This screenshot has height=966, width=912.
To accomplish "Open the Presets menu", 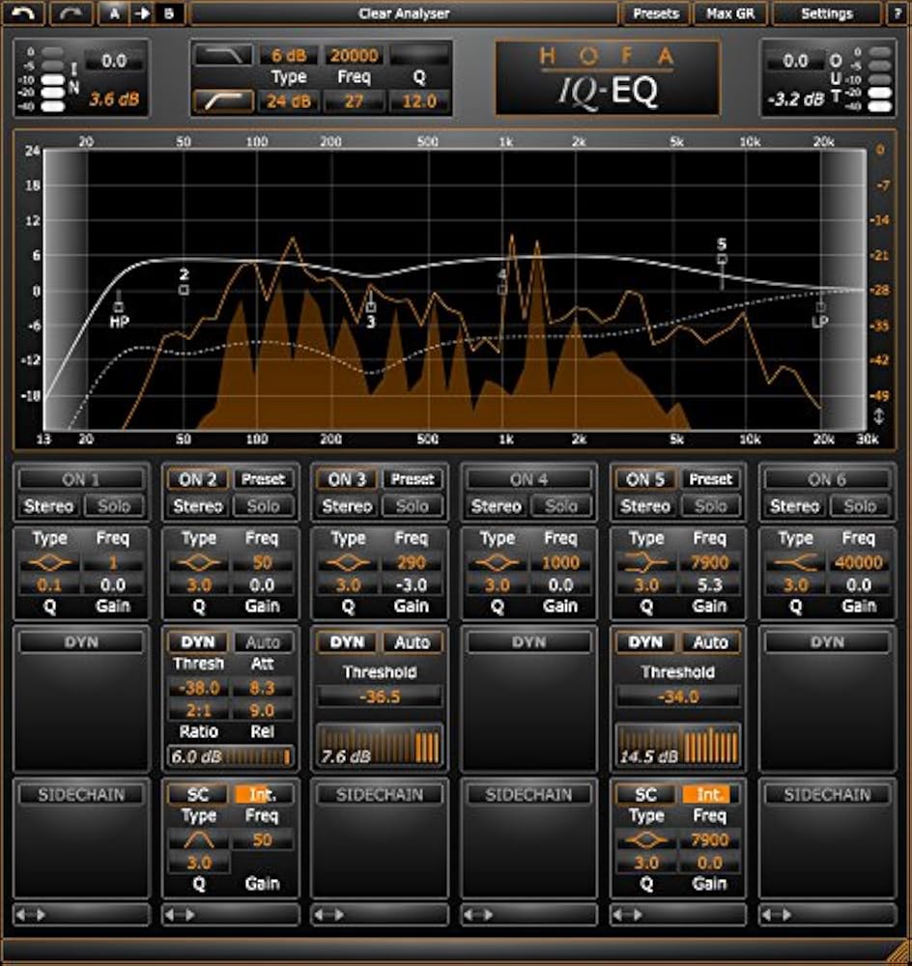I will click(656, 14).
